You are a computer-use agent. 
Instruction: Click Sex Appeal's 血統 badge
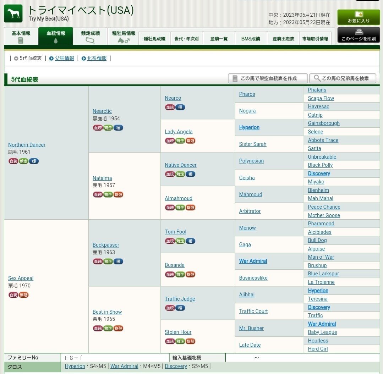pos(13,295)
